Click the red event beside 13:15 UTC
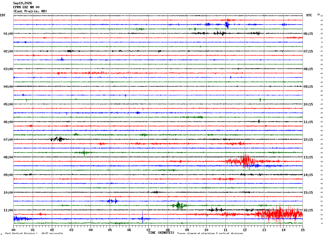324x237 pixels. pos(246,161)
